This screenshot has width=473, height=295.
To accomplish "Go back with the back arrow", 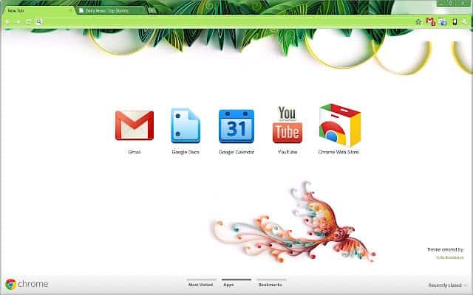I will [8, 22].
